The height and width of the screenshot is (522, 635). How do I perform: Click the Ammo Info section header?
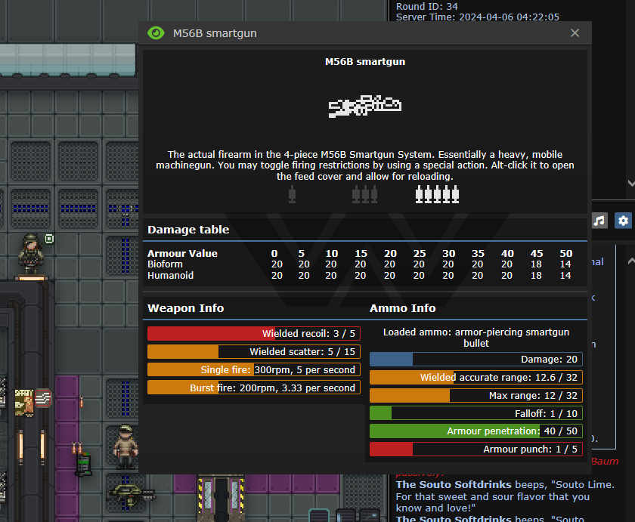[402, 308]
